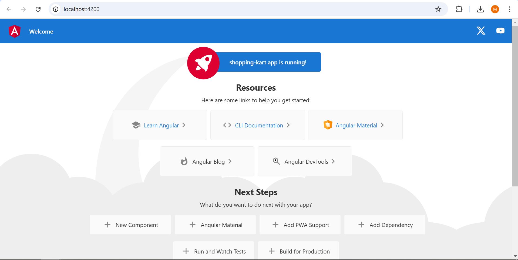Viewport: 518px width, 260px height.
Task: Click the Resources heading
Action: point(256,88)
